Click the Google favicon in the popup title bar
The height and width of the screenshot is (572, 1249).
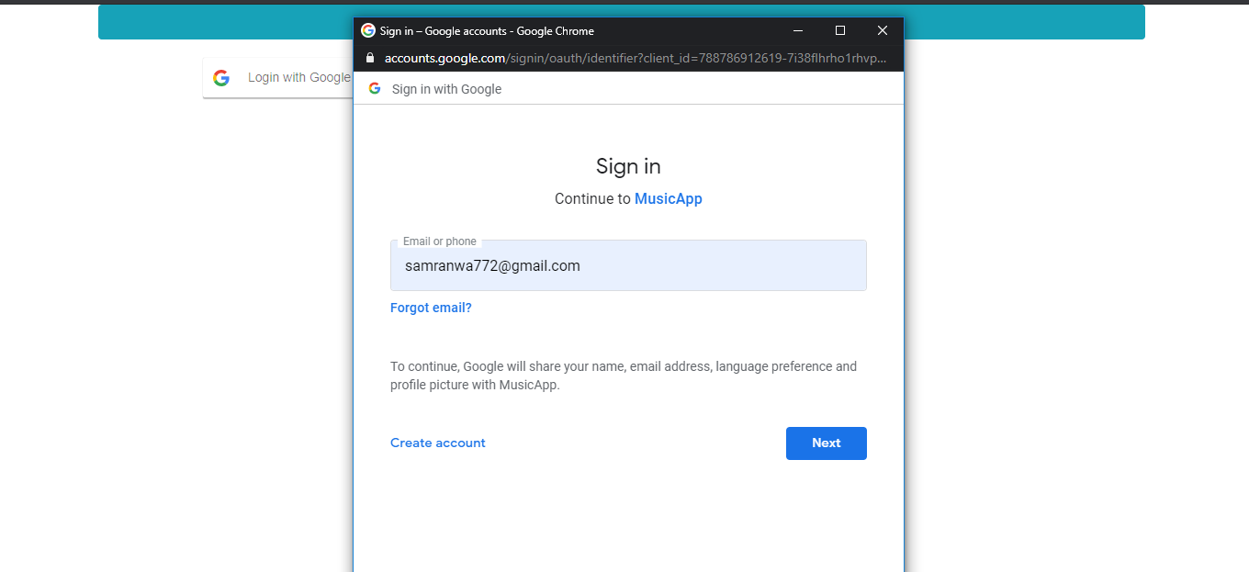point(368,30)
